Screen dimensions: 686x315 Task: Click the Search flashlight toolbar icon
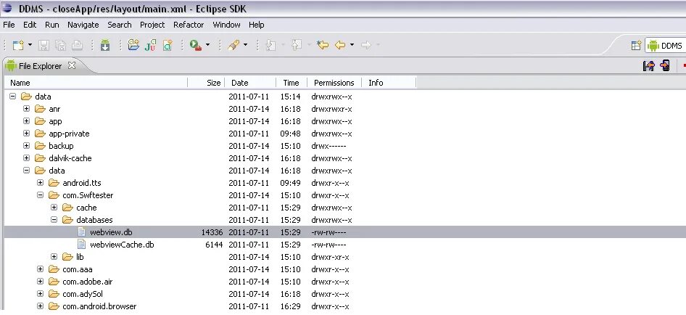tap(234, 45)
